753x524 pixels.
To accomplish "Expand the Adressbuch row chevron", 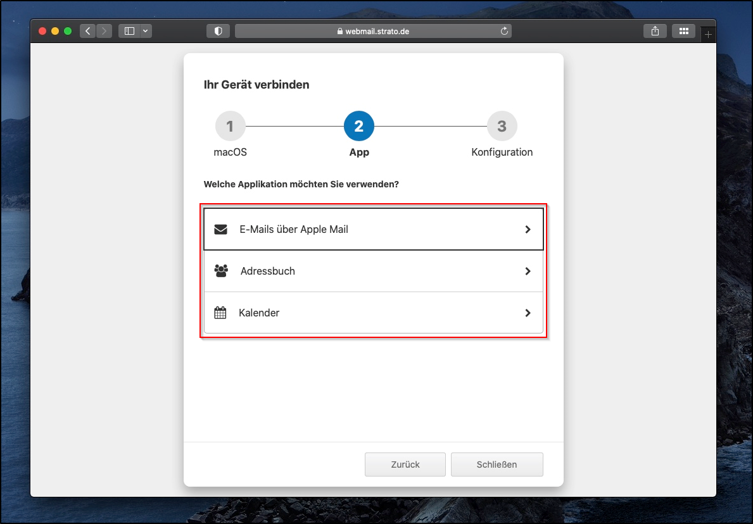I will pos(528,271).
